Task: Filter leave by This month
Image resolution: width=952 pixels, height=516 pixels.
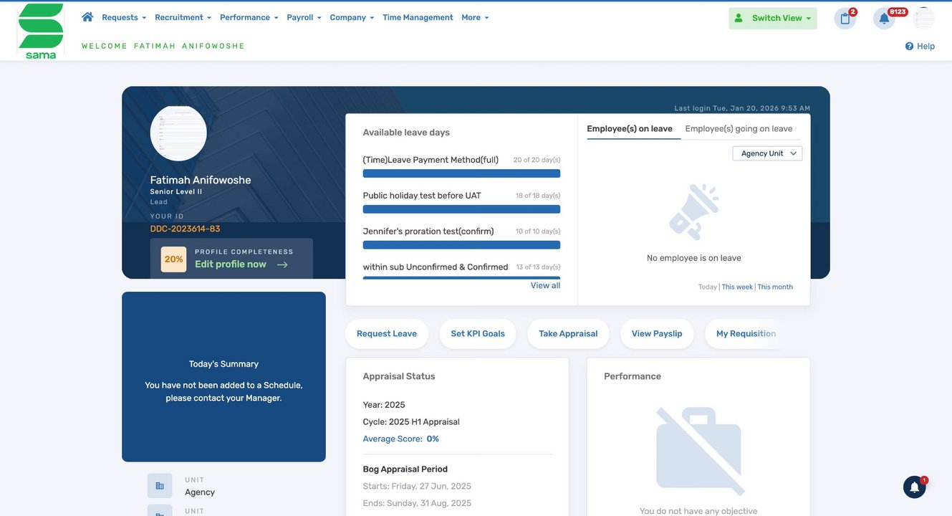Action: 775,287
